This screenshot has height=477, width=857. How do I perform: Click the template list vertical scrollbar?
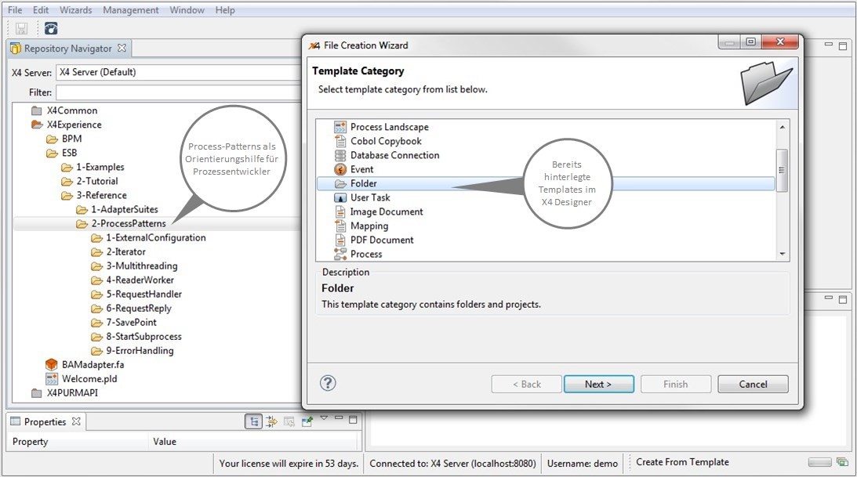click(x=781, y=170)
